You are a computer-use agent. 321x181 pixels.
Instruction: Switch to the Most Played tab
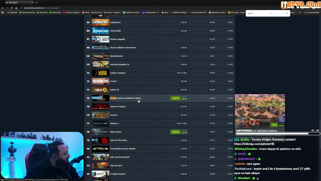pyautogui.click(x=19, y=3)
